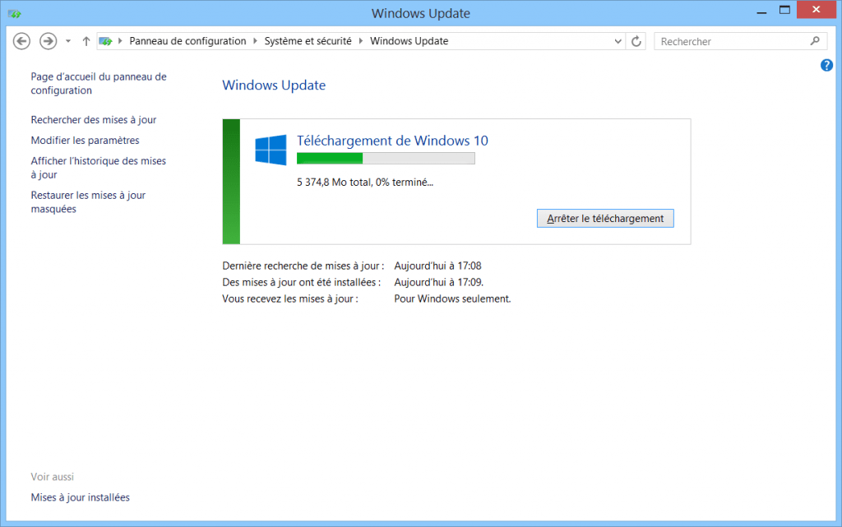Maximize the Windows Update window

pyautogui.click(x=784, y=11)
